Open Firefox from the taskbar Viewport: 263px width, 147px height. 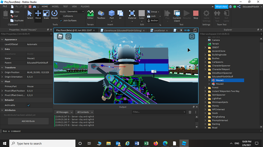(x=156, y=143)
